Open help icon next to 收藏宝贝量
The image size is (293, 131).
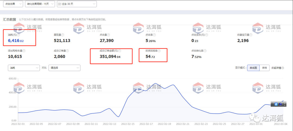point(251,35)
